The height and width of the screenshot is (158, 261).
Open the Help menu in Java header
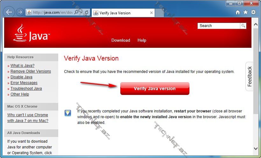142,40
